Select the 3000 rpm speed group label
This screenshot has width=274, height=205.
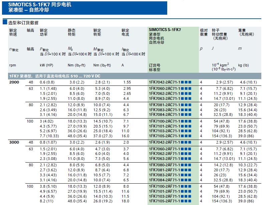[14, 142]
